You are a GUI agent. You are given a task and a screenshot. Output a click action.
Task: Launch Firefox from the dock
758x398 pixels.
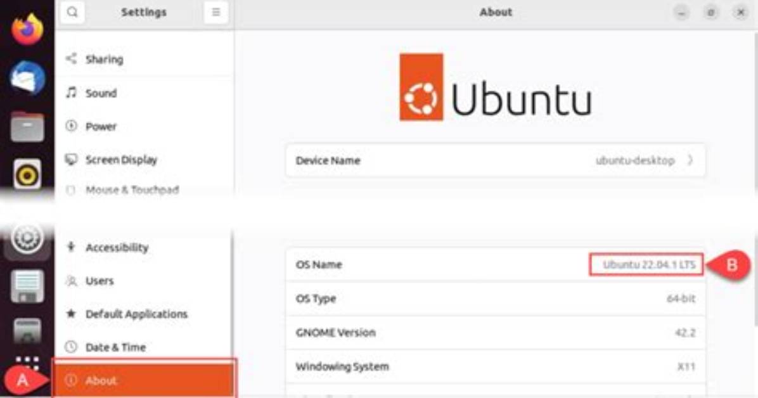coord(27,29)
